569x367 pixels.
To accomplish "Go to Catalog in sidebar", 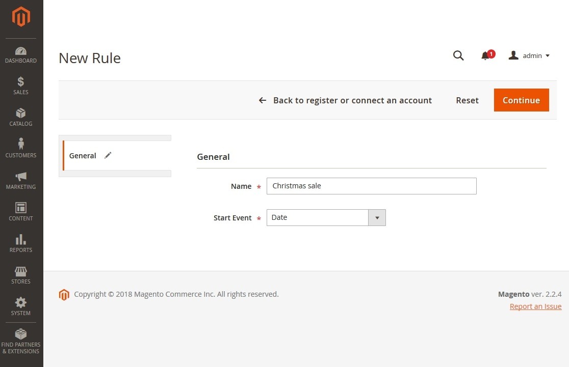I will [x=21, y=118].
